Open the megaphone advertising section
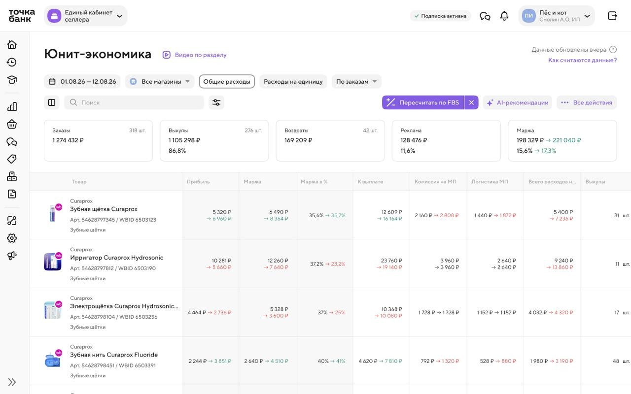 (12, 256)
